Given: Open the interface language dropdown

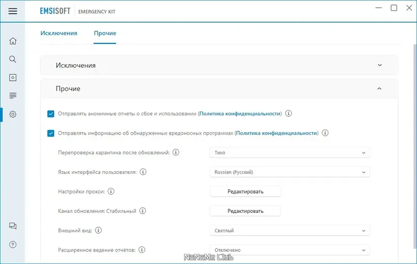Looking at the screenshot, I should click(289, 172).
